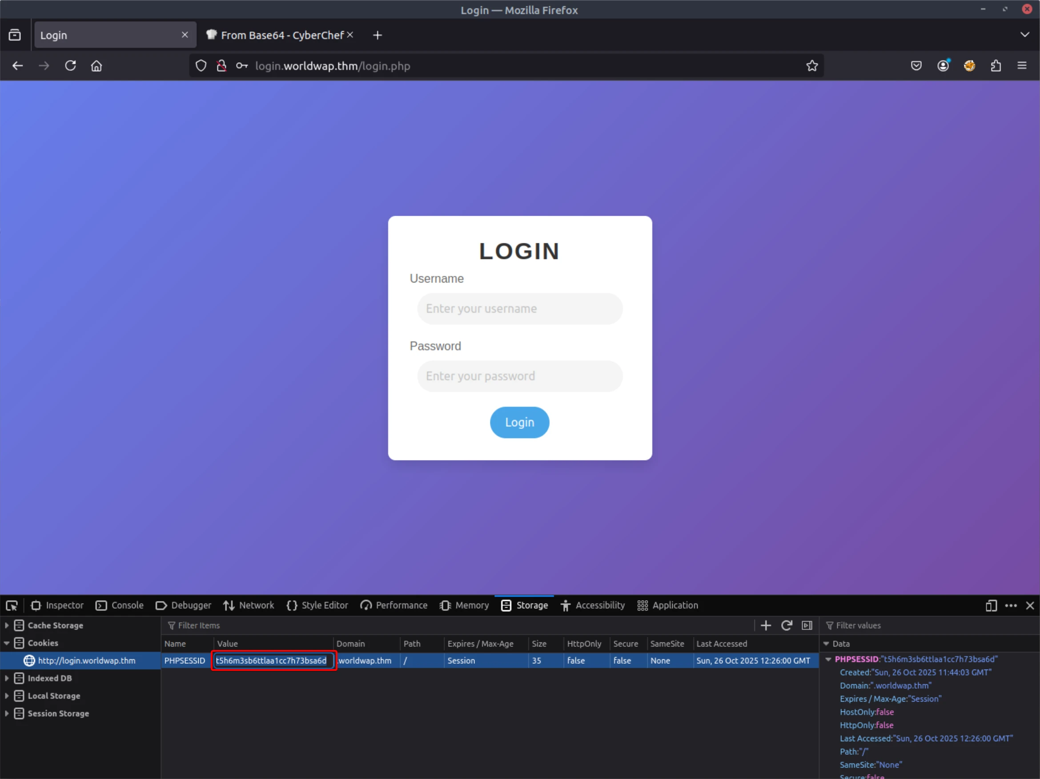Image resolution: width=1040 pixels, height=779 pixels.
Task: Open Firefox hamburger application menu
Action: click(x=1022, y=66)
